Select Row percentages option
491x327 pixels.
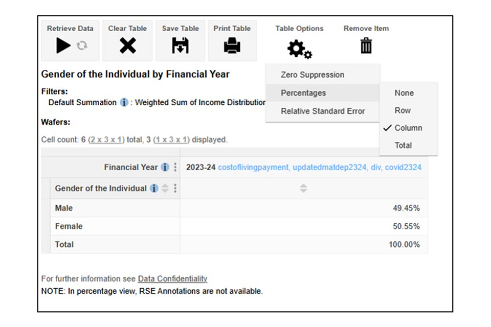point(403,110)
